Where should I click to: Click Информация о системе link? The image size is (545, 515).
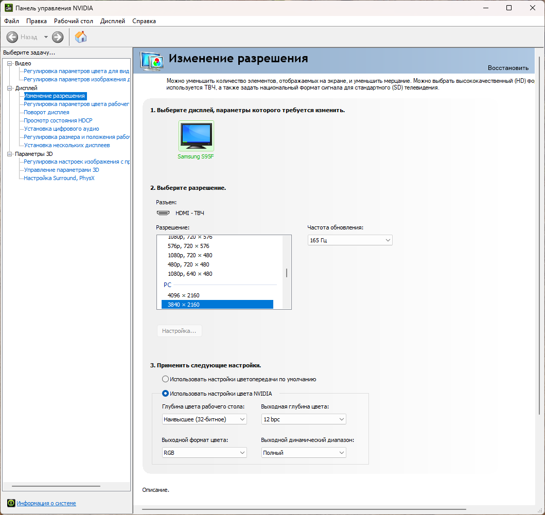(46, 503)
